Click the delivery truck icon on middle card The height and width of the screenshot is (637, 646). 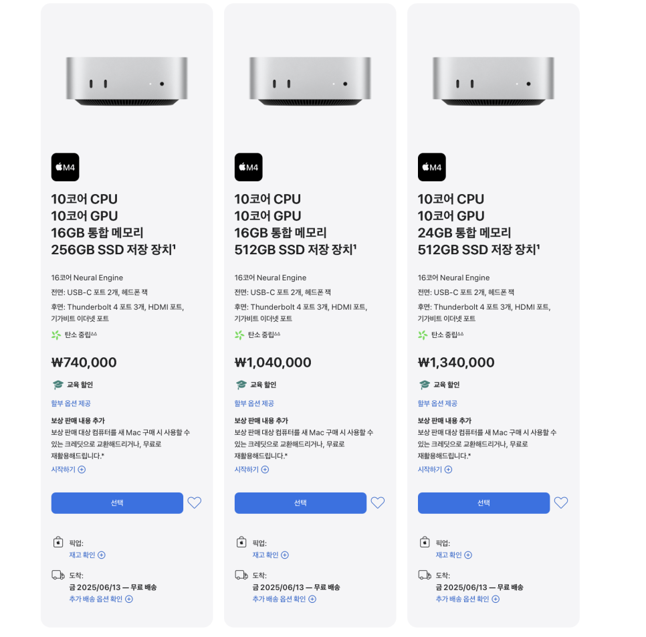point(241,575)
